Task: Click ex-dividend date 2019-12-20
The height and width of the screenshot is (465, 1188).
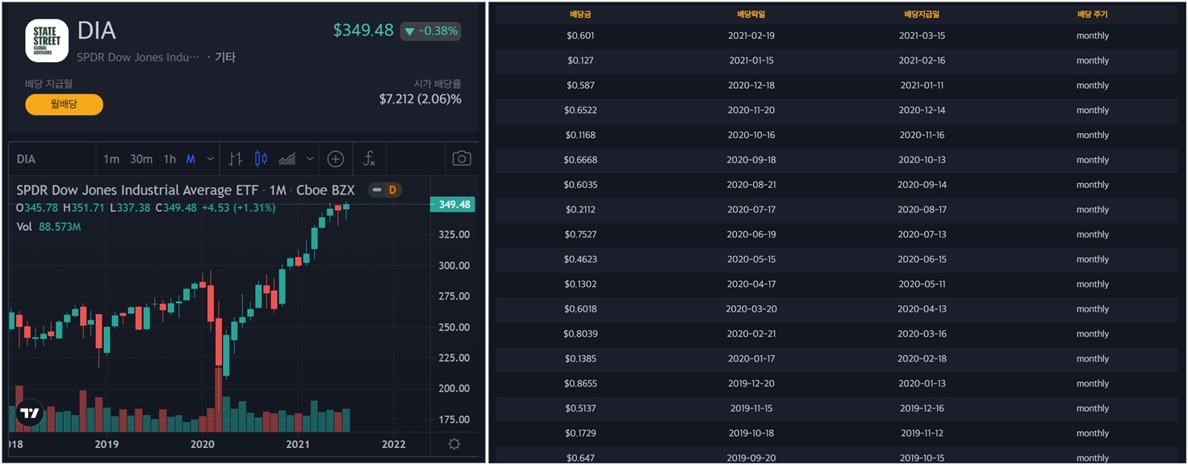Action: click(x=751, y=384)
